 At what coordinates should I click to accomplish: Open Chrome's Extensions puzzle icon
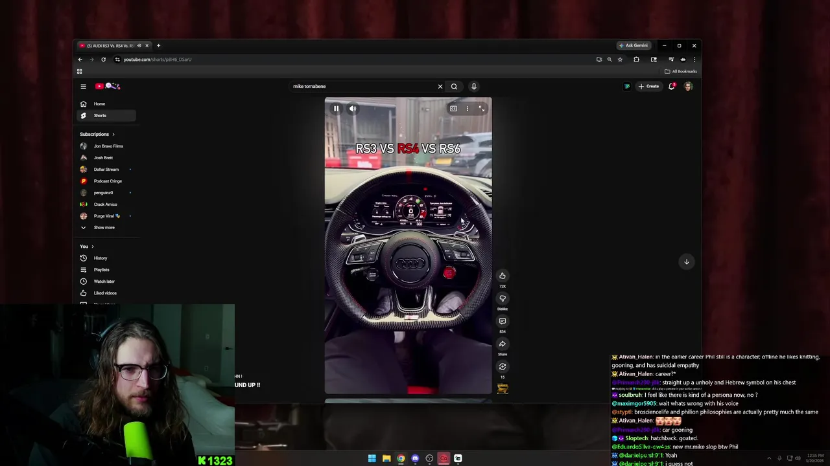(x=636, y=60)
